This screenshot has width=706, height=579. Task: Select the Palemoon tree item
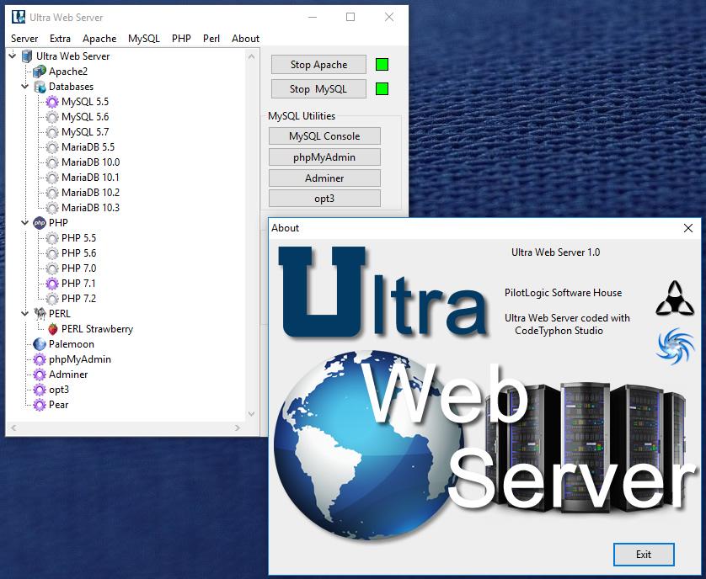tap(72, 344)
